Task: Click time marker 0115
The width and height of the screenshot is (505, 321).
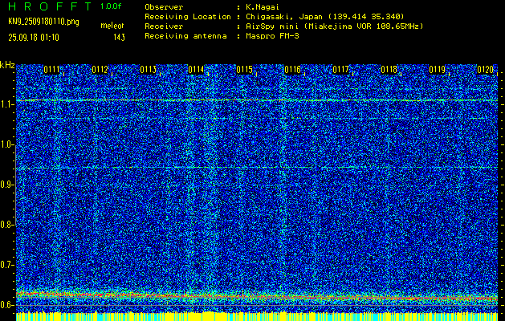Action: (x=244, y=70)
